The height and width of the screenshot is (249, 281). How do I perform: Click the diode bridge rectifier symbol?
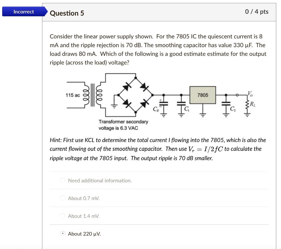coord(135,95)
